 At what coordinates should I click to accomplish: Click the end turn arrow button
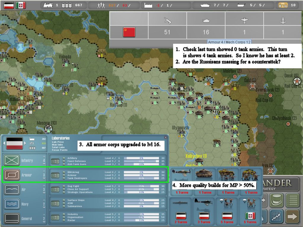pos(292,216)
